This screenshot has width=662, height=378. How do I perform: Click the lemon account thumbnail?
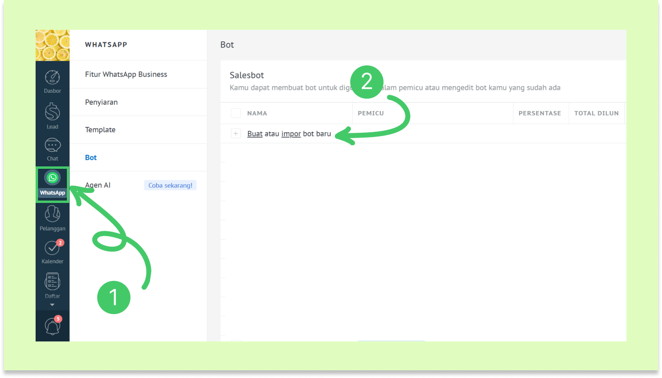(x=52, y=45)
